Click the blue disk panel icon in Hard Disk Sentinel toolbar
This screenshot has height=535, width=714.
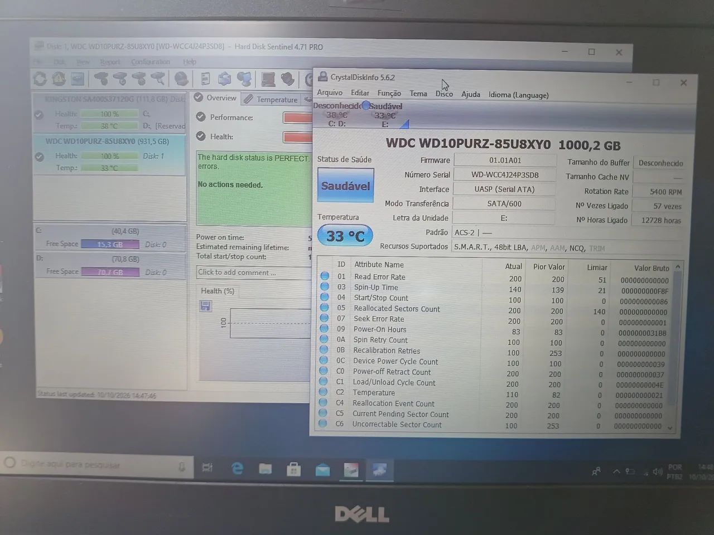pyautogui.click(x=78, y=79)
